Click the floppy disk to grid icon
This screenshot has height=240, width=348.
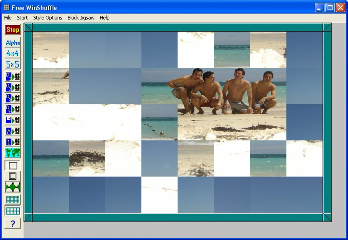13,120
